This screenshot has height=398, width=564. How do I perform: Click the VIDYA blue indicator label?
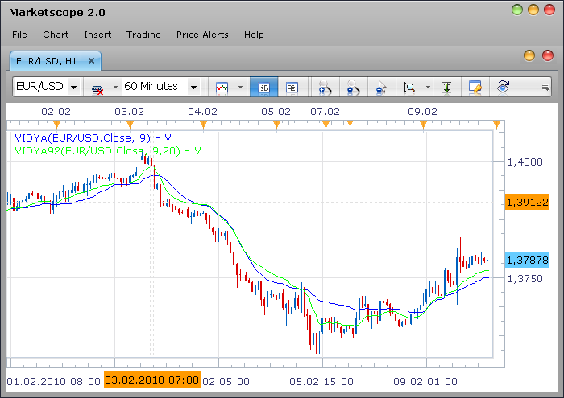point(93,138)
